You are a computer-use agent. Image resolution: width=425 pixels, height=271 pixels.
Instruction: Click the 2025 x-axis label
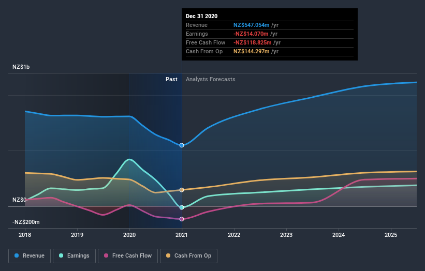[391, 235]
